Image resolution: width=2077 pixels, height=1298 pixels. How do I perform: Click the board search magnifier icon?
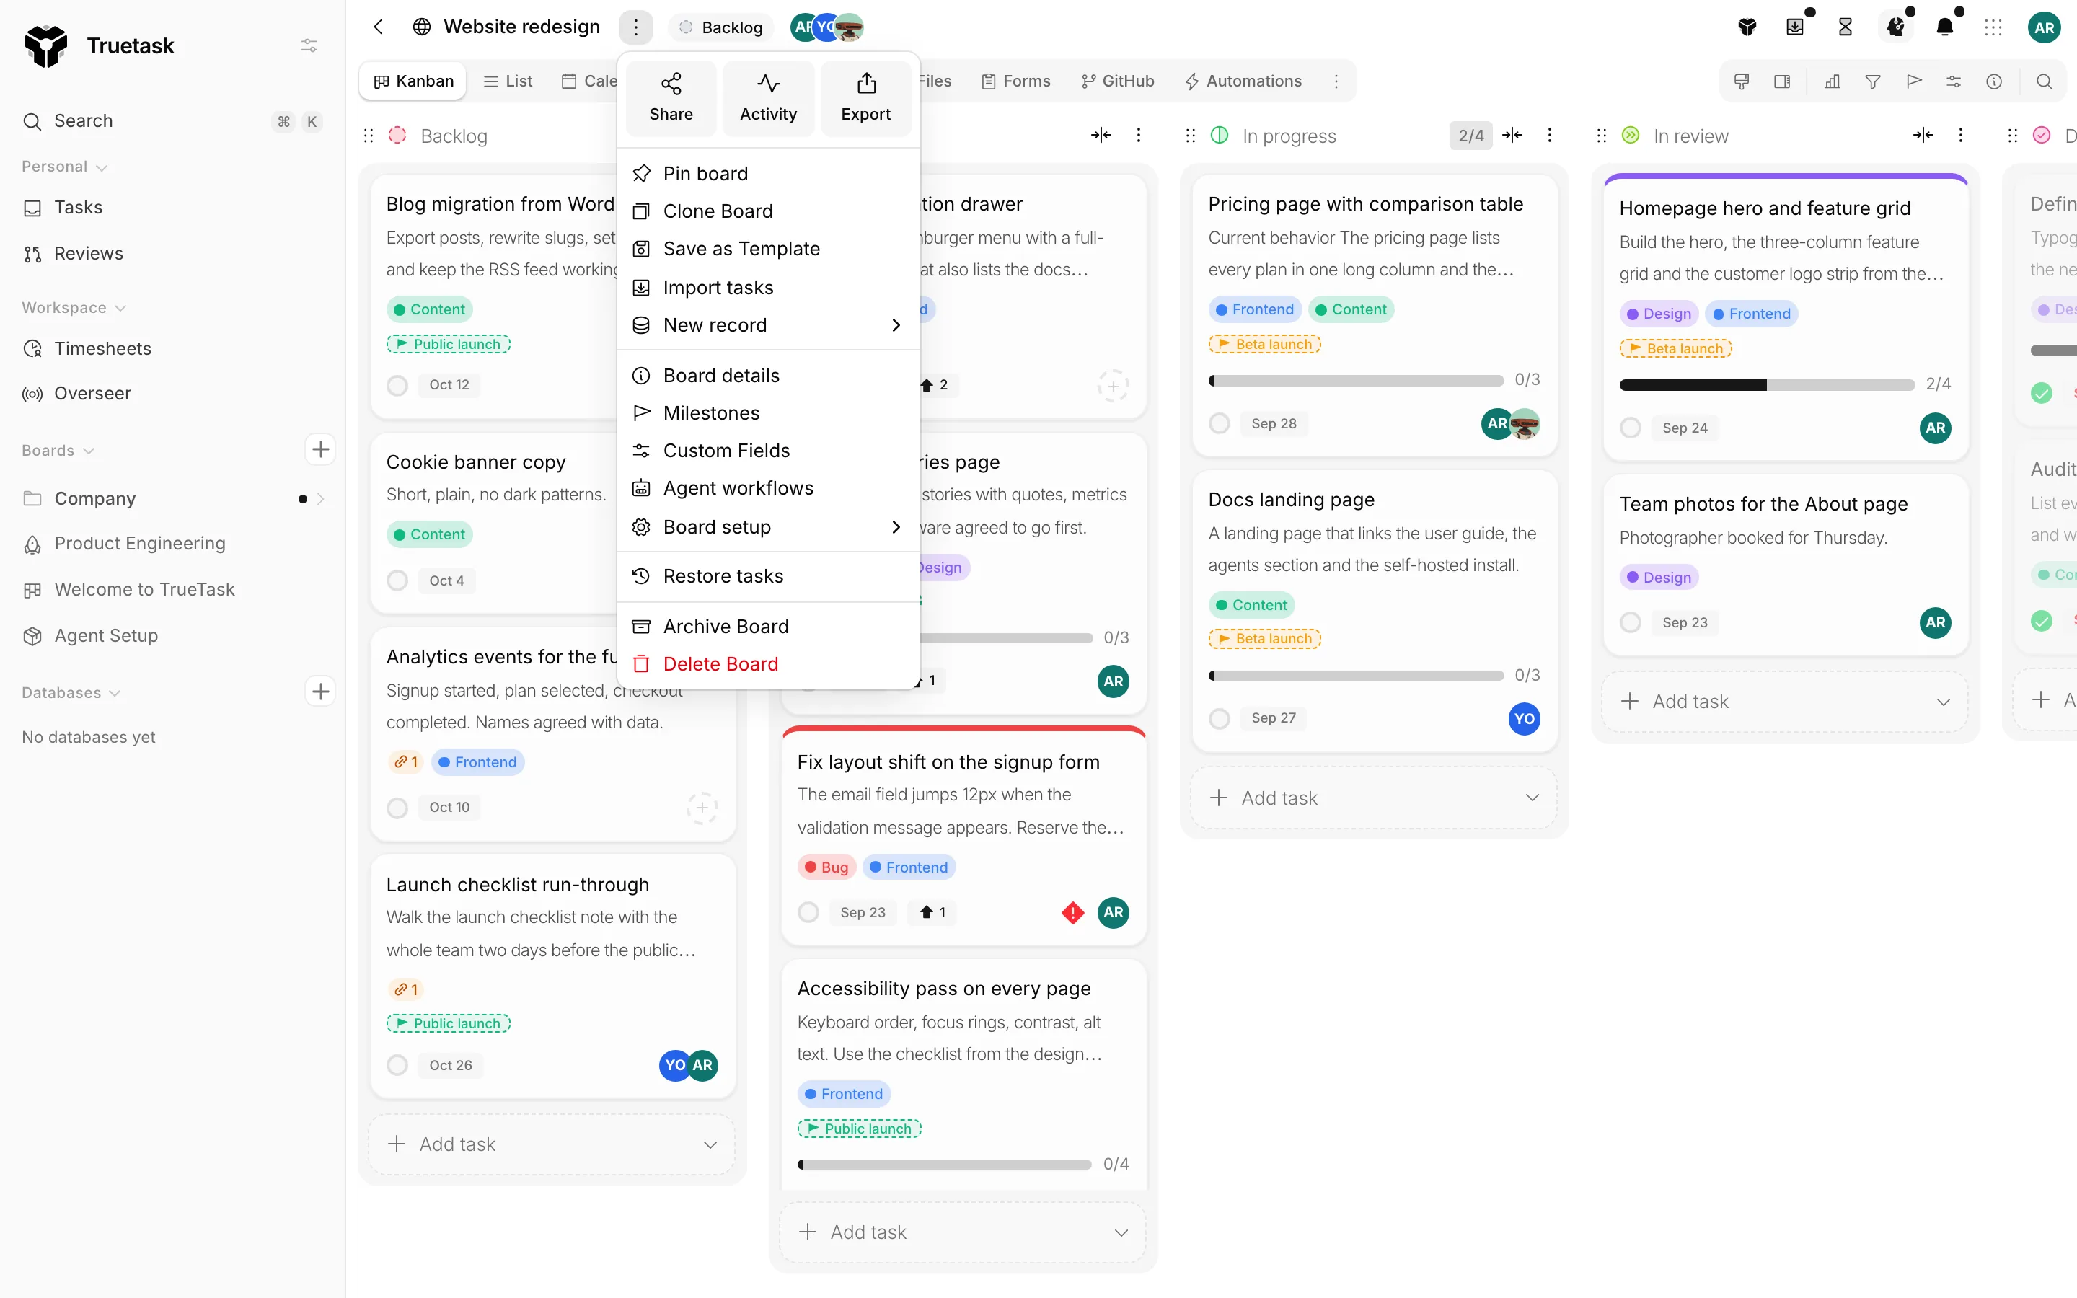click(2044, 81)
